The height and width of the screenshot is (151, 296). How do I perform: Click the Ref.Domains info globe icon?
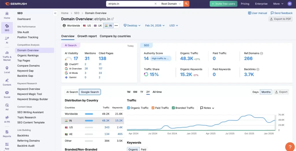[261, 53]
